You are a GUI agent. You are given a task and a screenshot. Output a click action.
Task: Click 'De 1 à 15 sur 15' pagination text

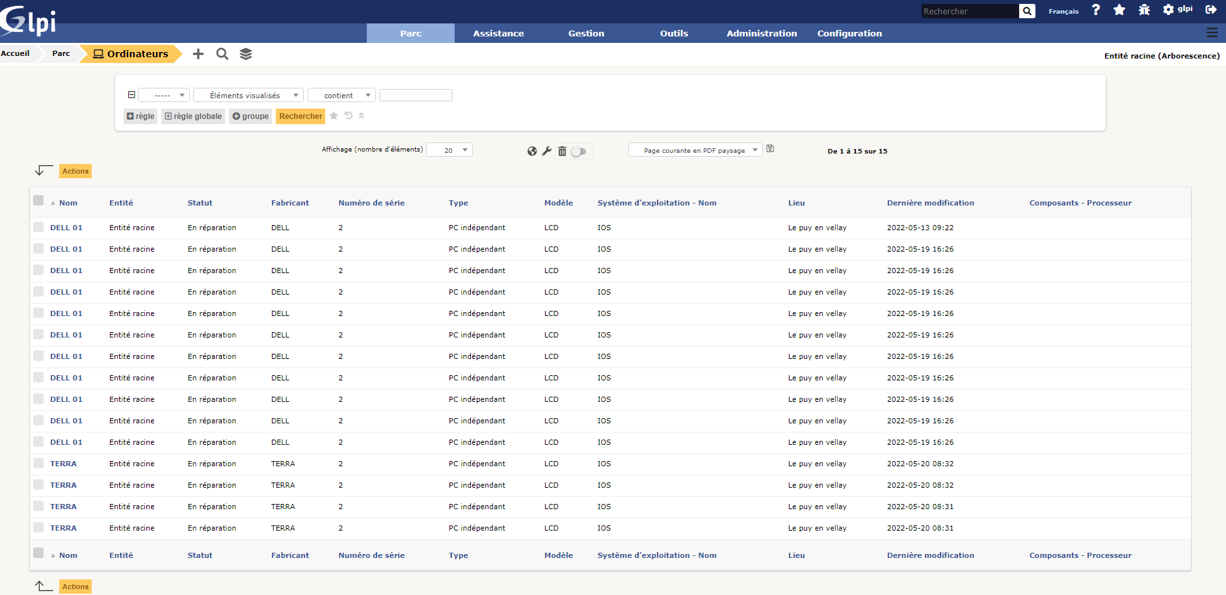[x=857, y=151]
